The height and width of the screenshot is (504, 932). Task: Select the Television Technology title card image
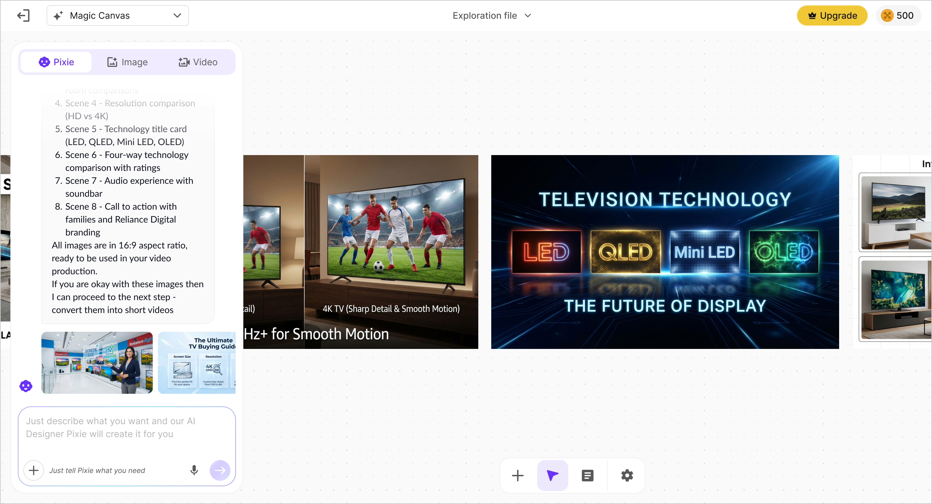coord(665,252)
